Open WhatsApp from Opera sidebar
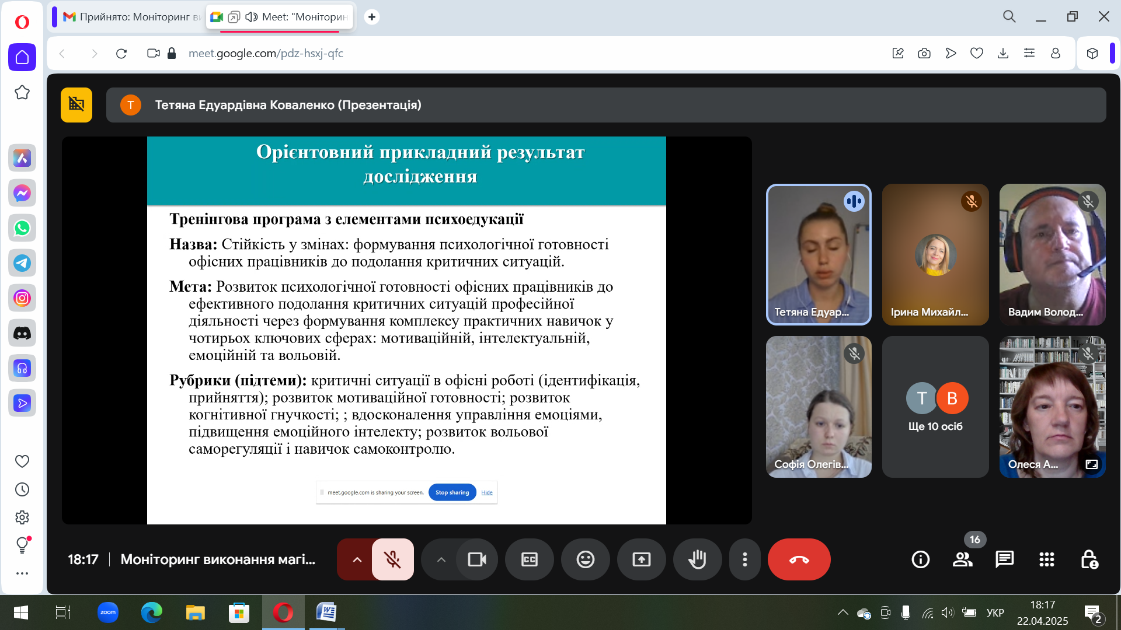 click(22, 228)
